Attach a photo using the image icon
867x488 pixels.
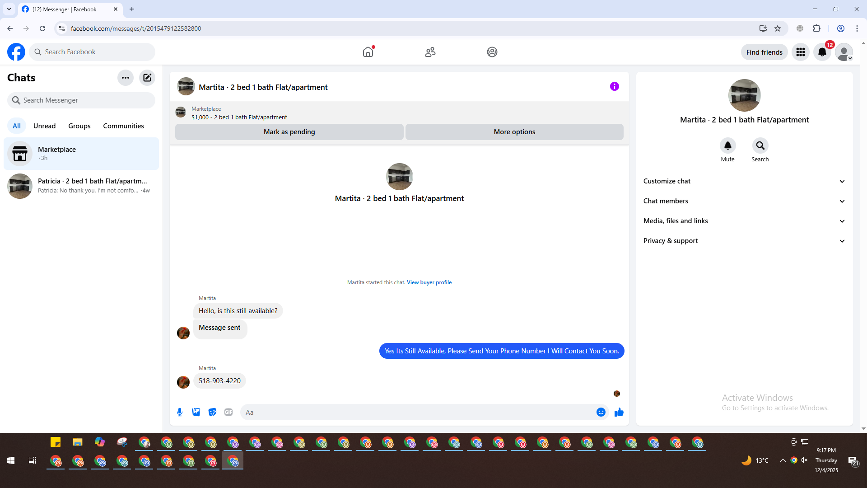pos(196,412)
